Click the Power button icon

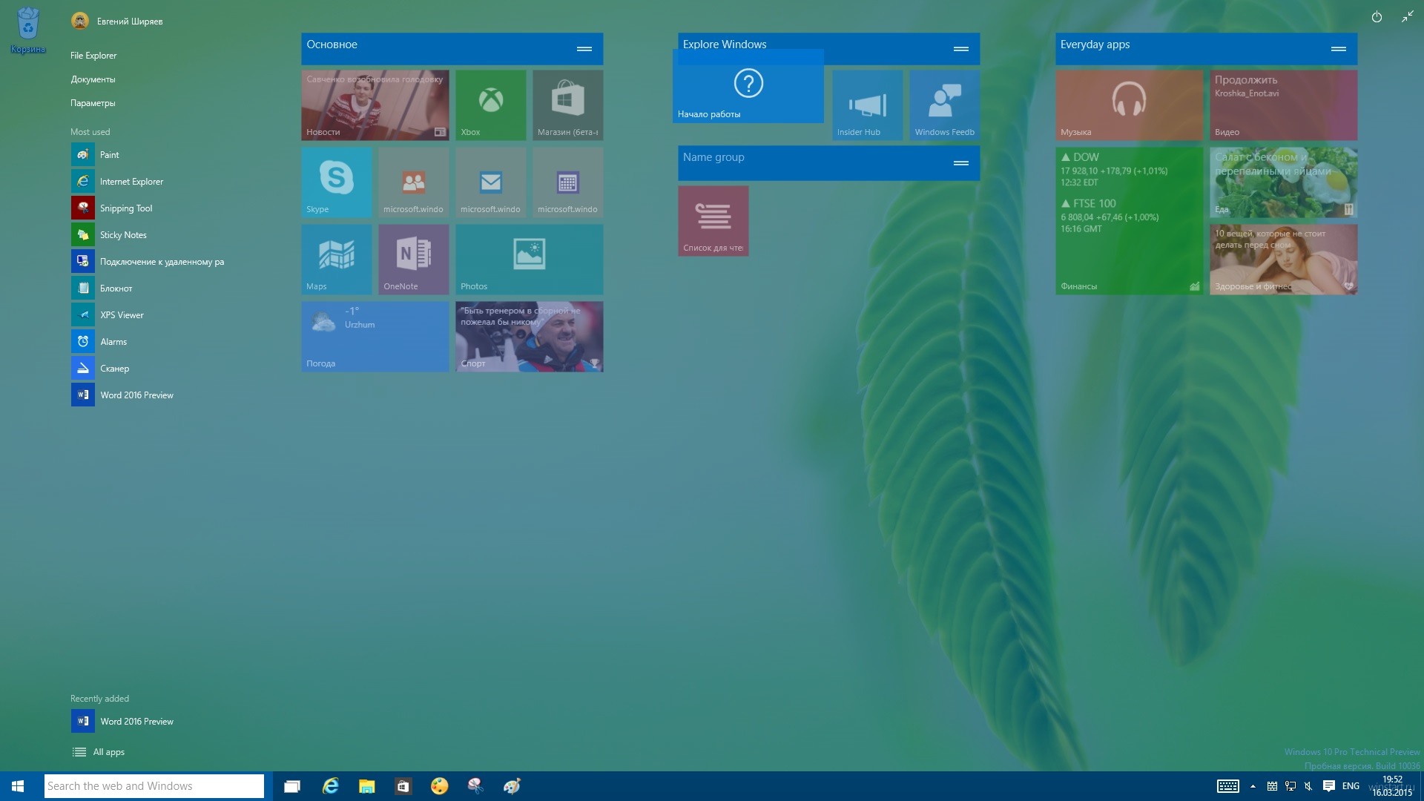(x=1377, y=17)
